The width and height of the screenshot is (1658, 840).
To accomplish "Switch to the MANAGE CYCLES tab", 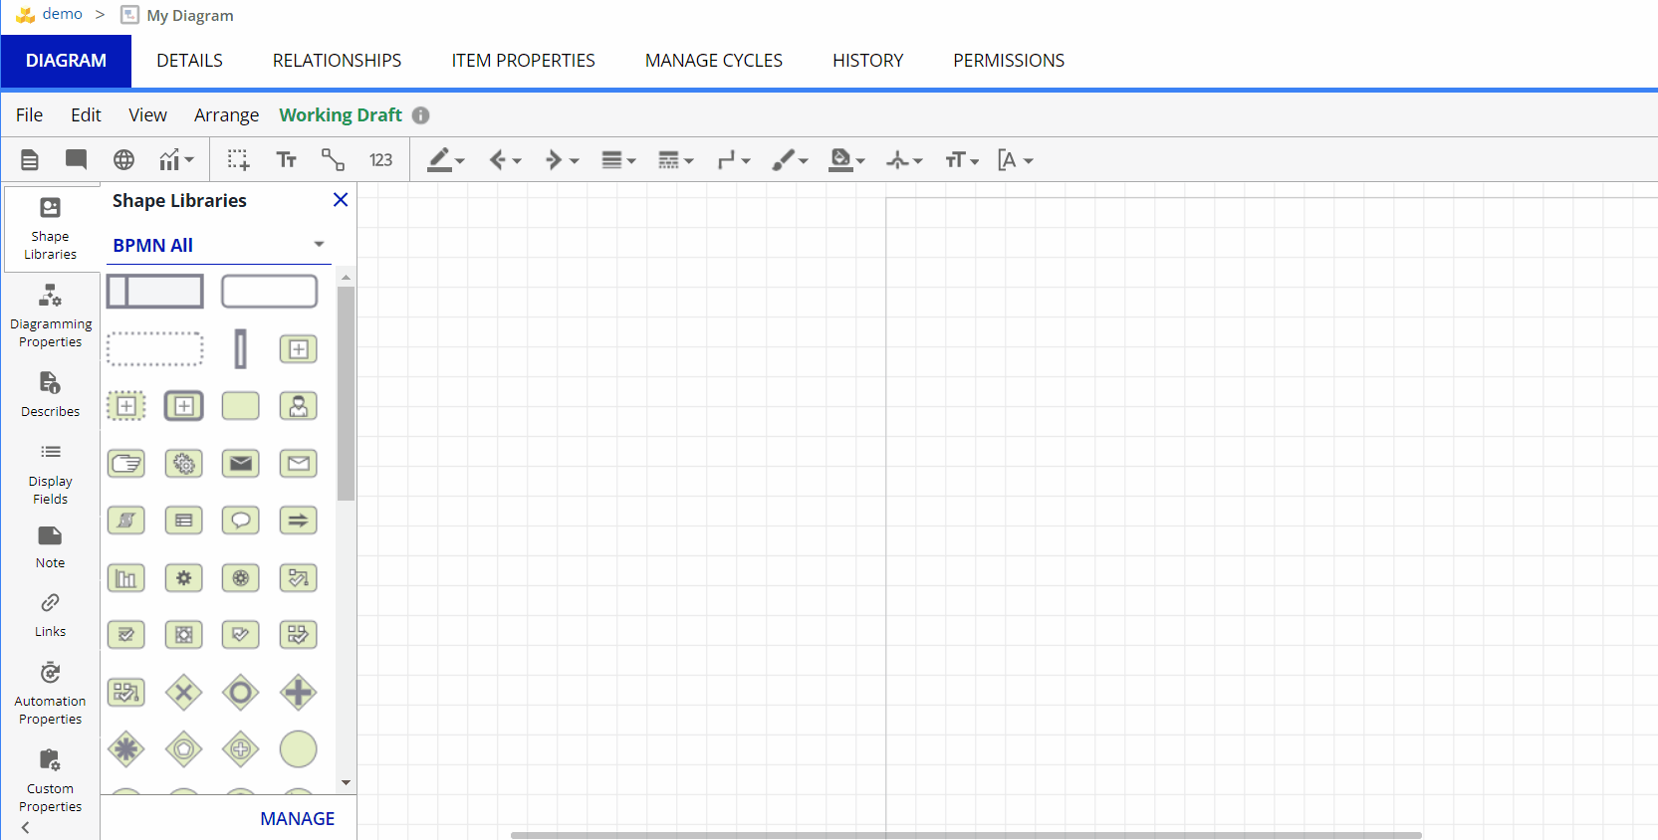I will (714, 61).
